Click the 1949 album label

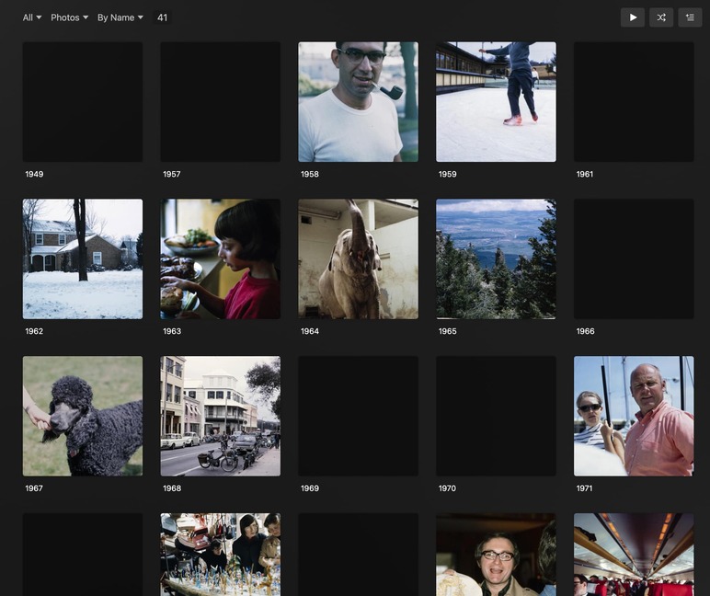(x=34, y=174)
